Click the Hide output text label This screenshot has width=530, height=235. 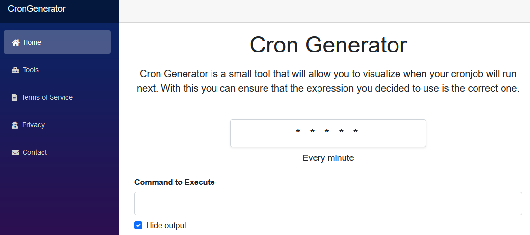point(166,226)
